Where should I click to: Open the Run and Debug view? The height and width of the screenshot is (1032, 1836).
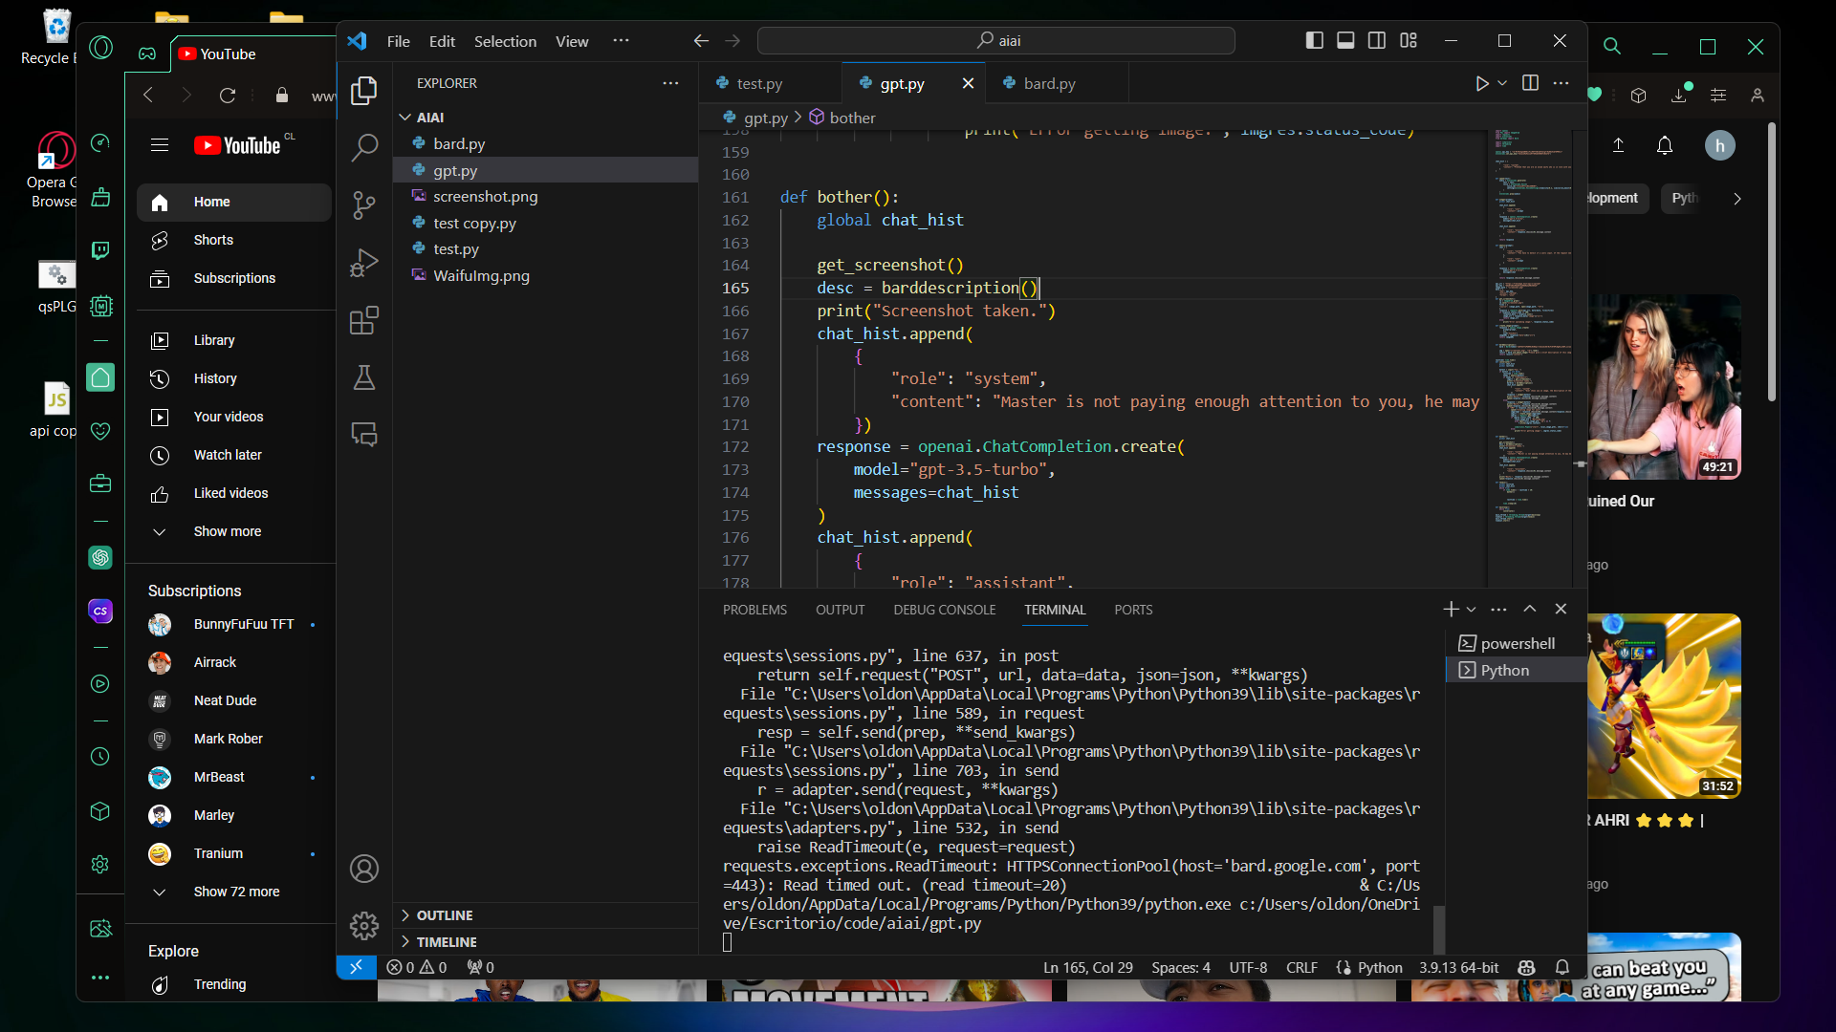pos(364,263)
